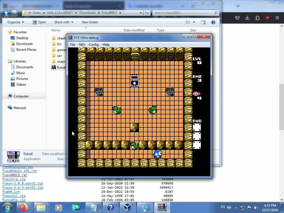This screenshot has height=213, width=284.
Task: Click the red uBlock Origin toolbar icon
Action: 267,18
